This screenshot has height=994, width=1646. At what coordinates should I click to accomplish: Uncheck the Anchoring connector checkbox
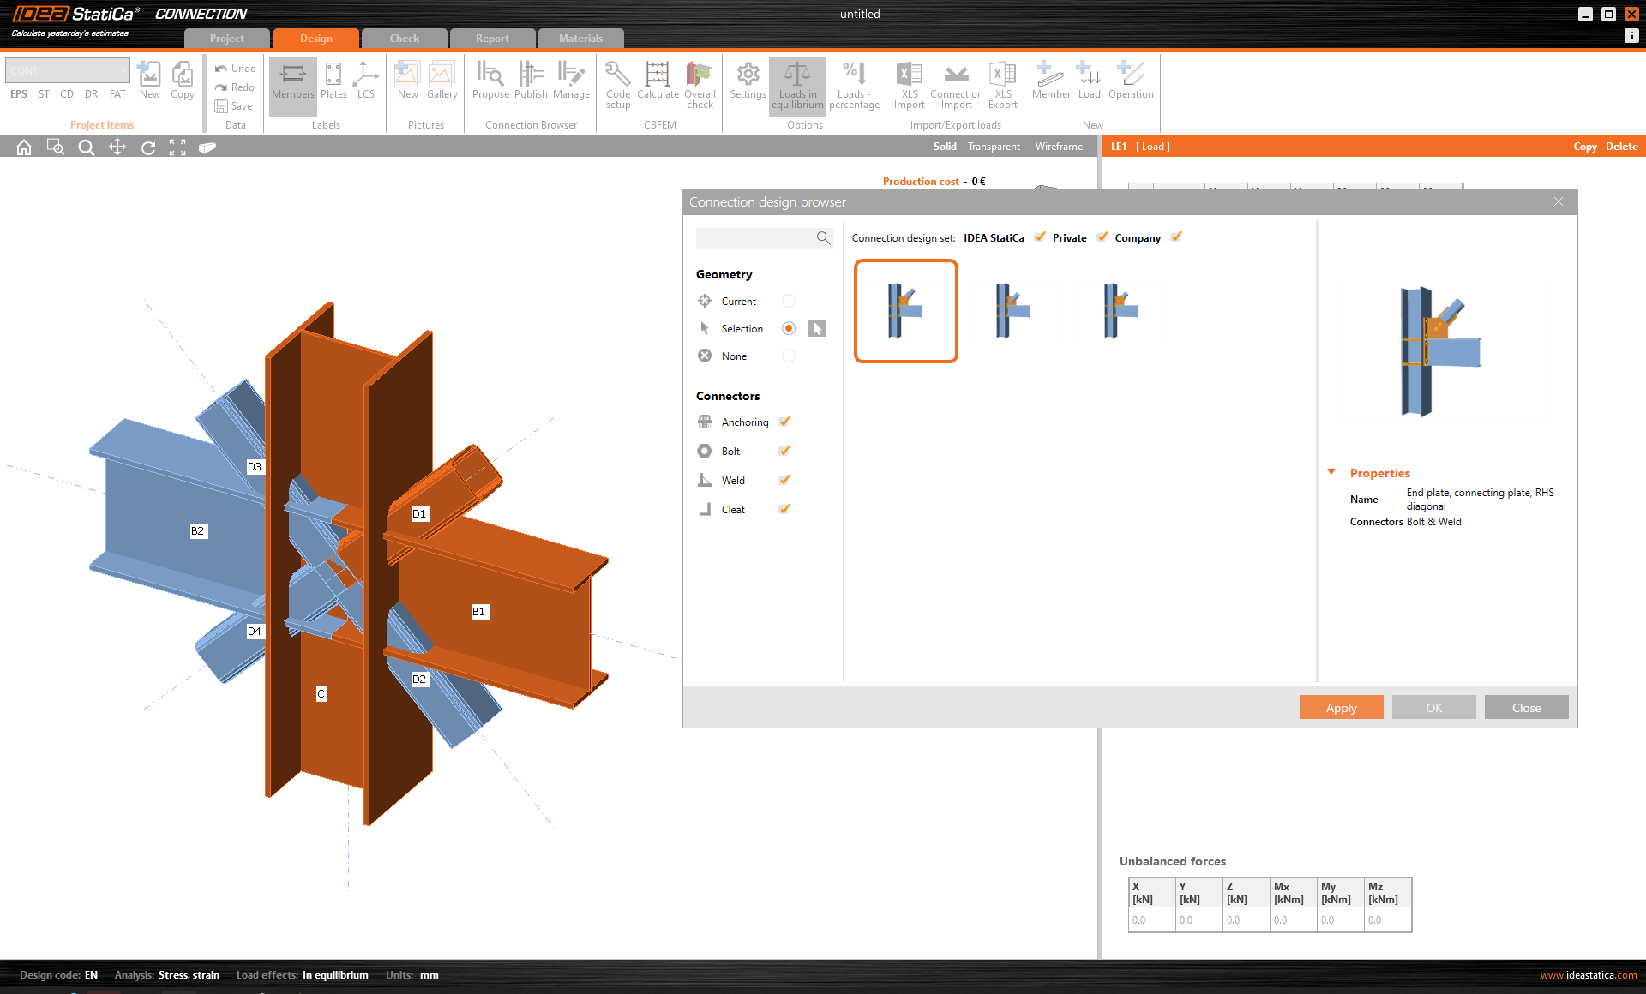[784, 422]
